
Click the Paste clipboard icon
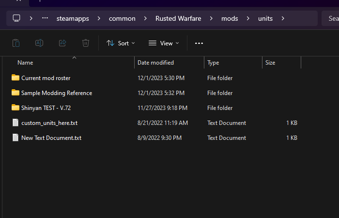[16, 43]
